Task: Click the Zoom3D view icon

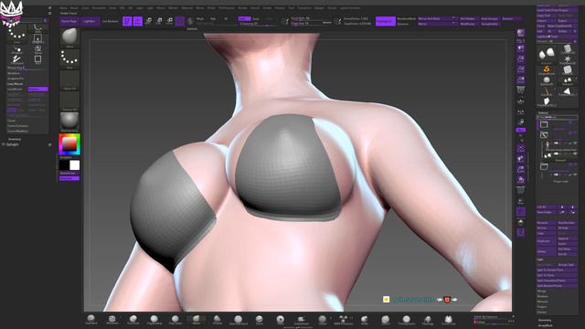Action: pyautogui.click(x=521, y=169)
